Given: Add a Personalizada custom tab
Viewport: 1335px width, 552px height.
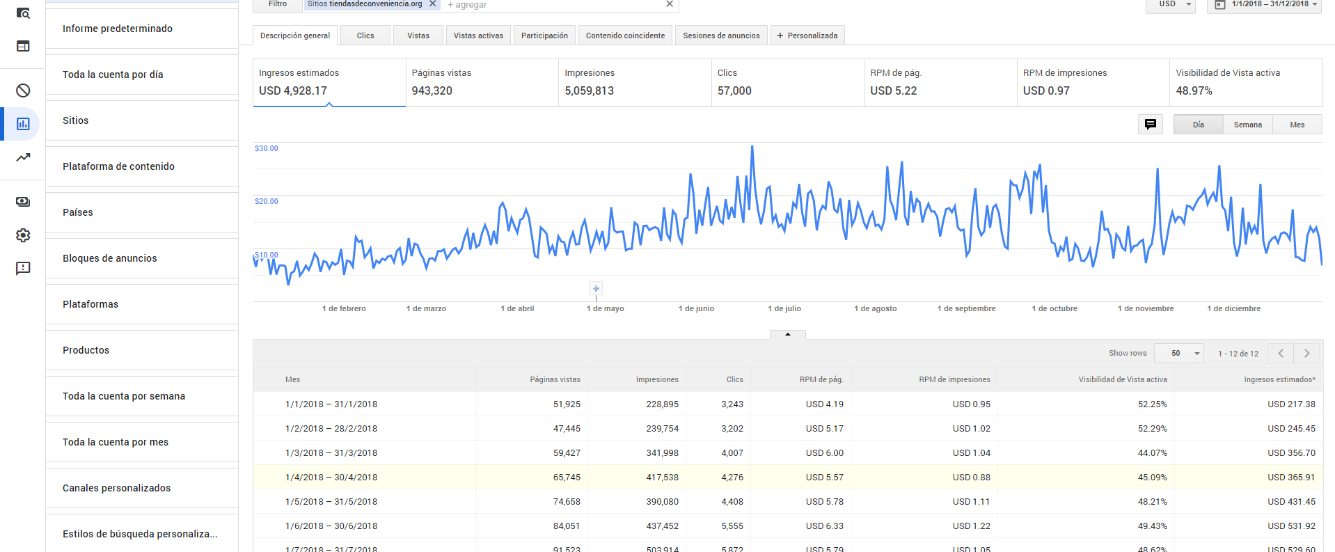Looking at the screenshot, I should (807, 36).
